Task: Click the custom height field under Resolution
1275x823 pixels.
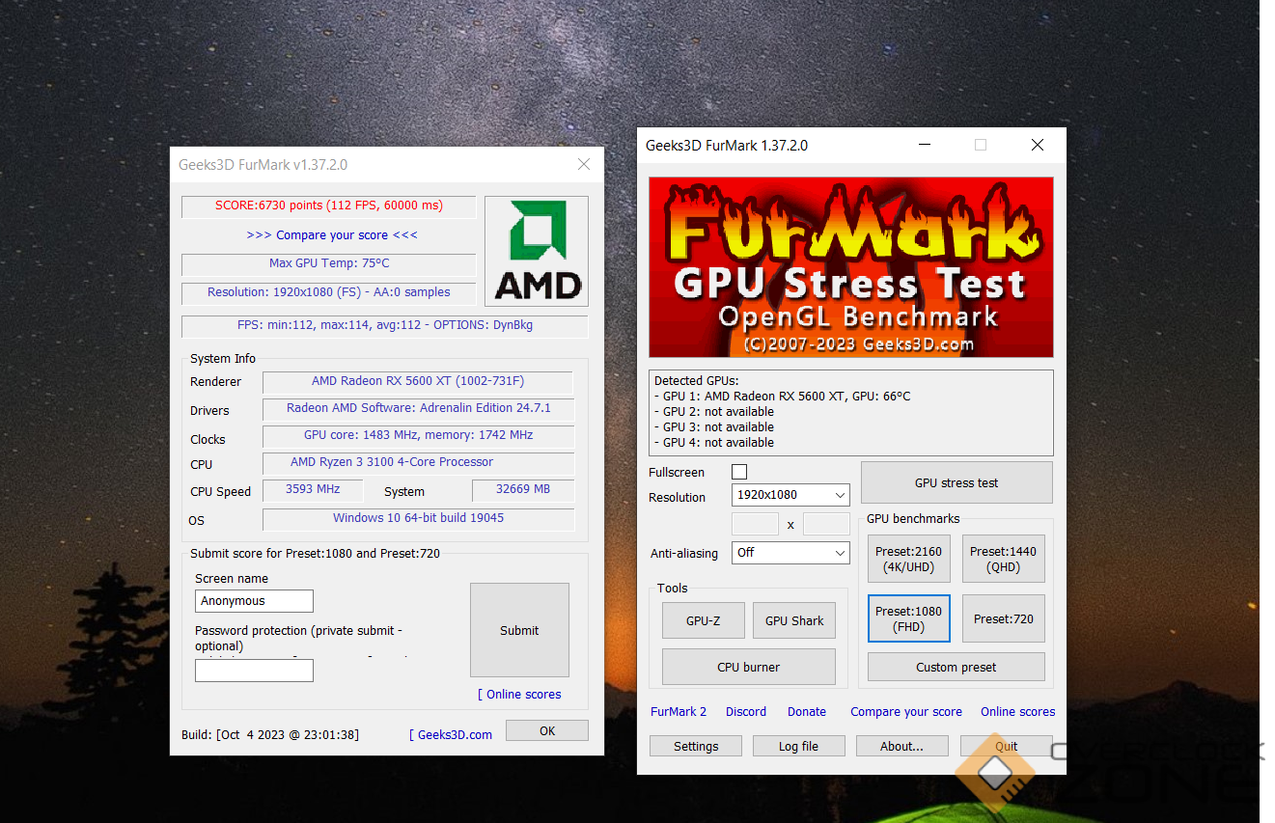Action: click(x=826, y=524)
